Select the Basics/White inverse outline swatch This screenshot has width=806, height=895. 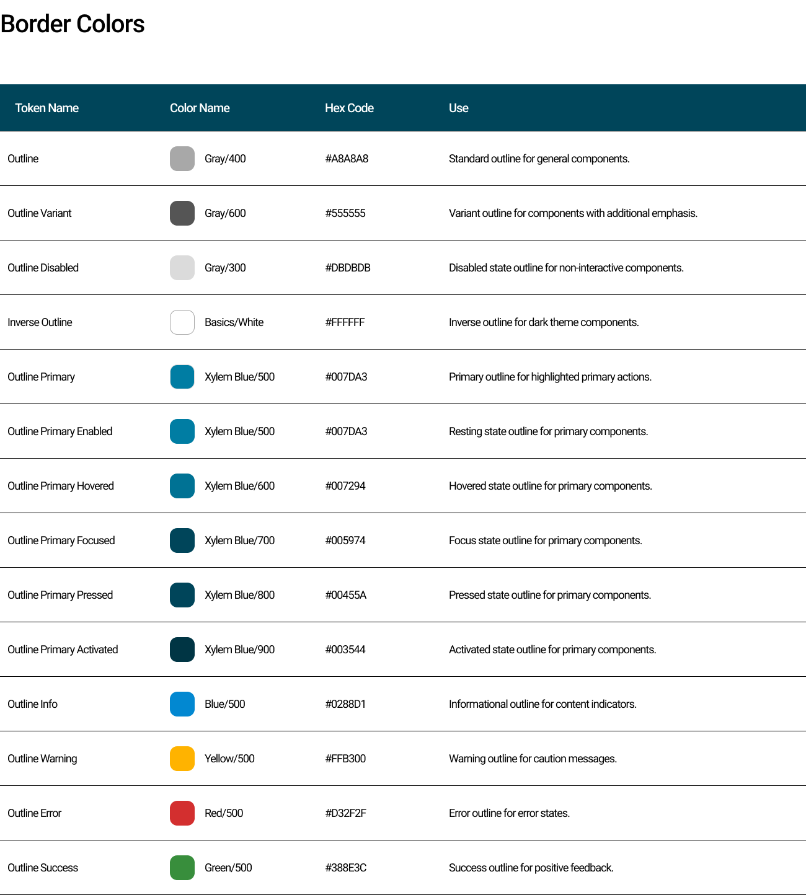tap(182, 322)
